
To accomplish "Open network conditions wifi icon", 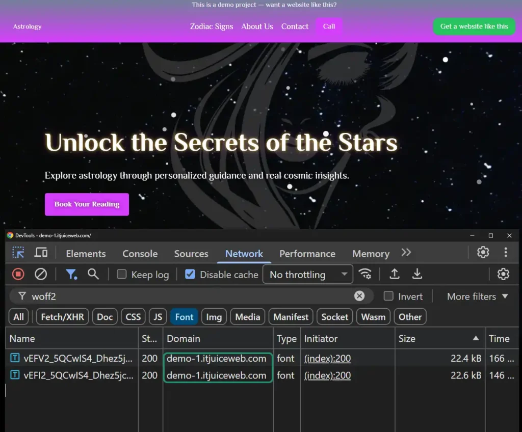I will (365, 274).
